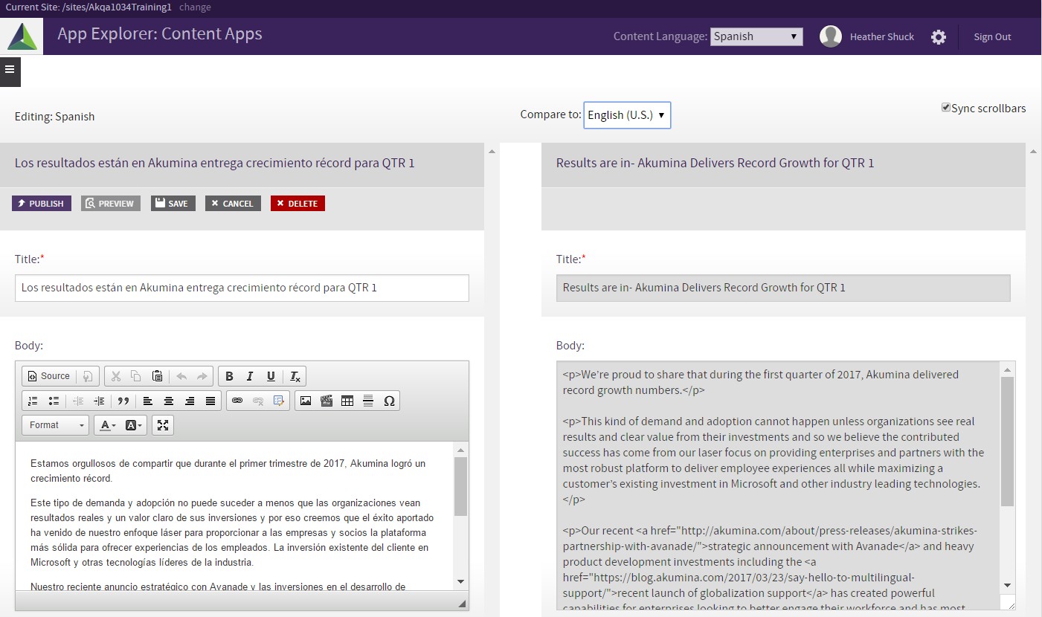Uncheck the Sync scrollbars checkbox
This screenshot has width=1042, height=617.
[x=946, y=108]
